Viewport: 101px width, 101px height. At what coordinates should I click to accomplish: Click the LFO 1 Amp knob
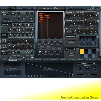point(75,31)
